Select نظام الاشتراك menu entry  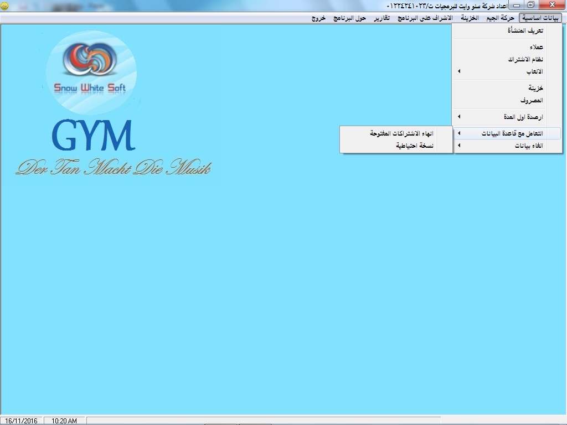(x=525, y=59)
